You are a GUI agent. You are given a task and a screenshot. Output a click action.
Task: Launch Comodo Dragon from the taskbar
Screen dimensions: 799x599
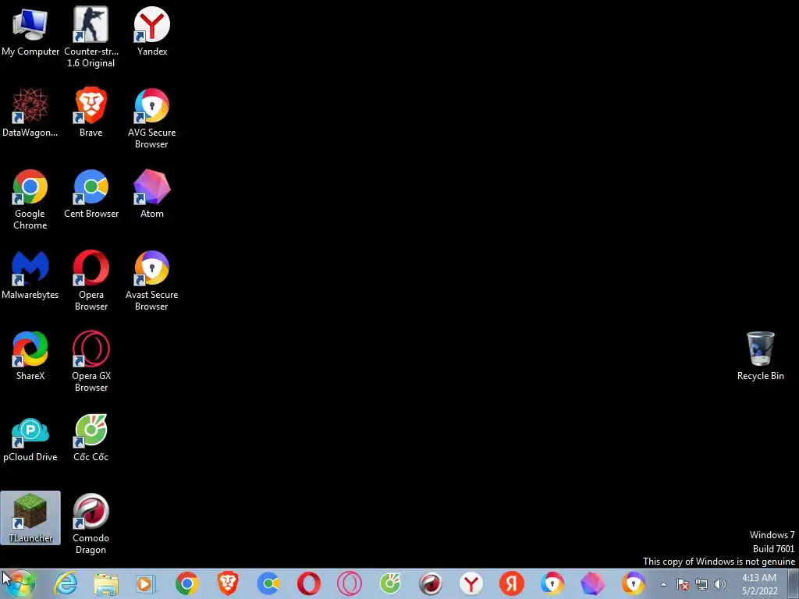point(431,583)
